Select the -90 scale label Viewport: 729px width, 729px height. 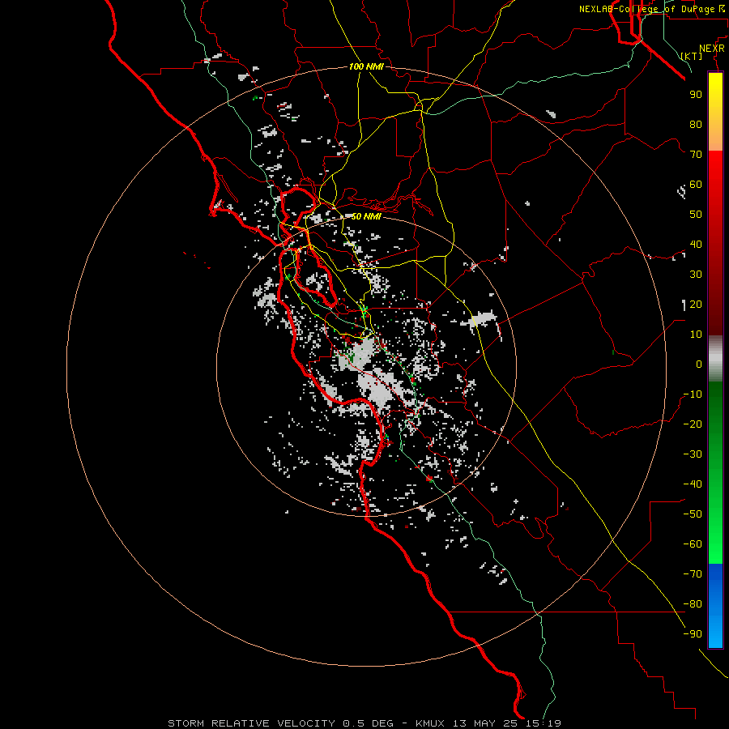pos(693,634)
